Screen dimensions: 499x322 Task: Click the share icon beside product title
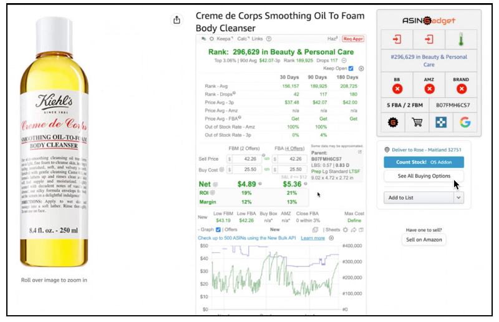pyautogui.click(x=177, y=20)
